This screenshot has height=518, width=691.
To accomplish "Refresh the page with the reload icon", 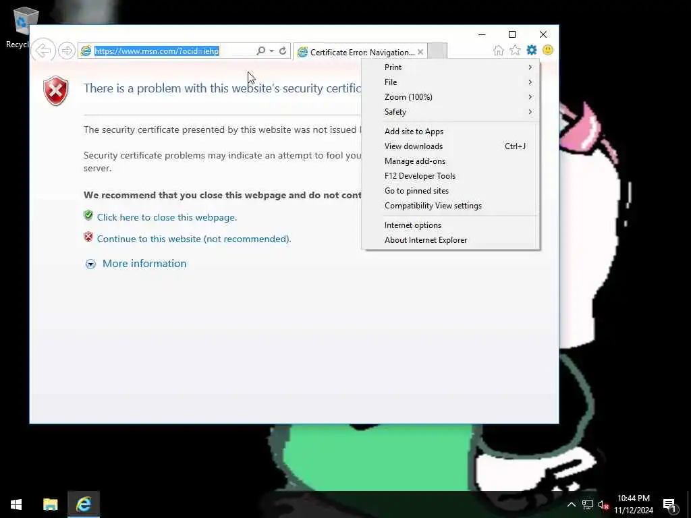I will 283,51.
